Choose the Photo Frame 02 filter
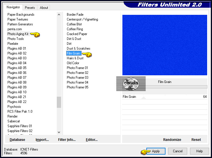This screenshot has height=158, width=212. click(x=78, y=73)
